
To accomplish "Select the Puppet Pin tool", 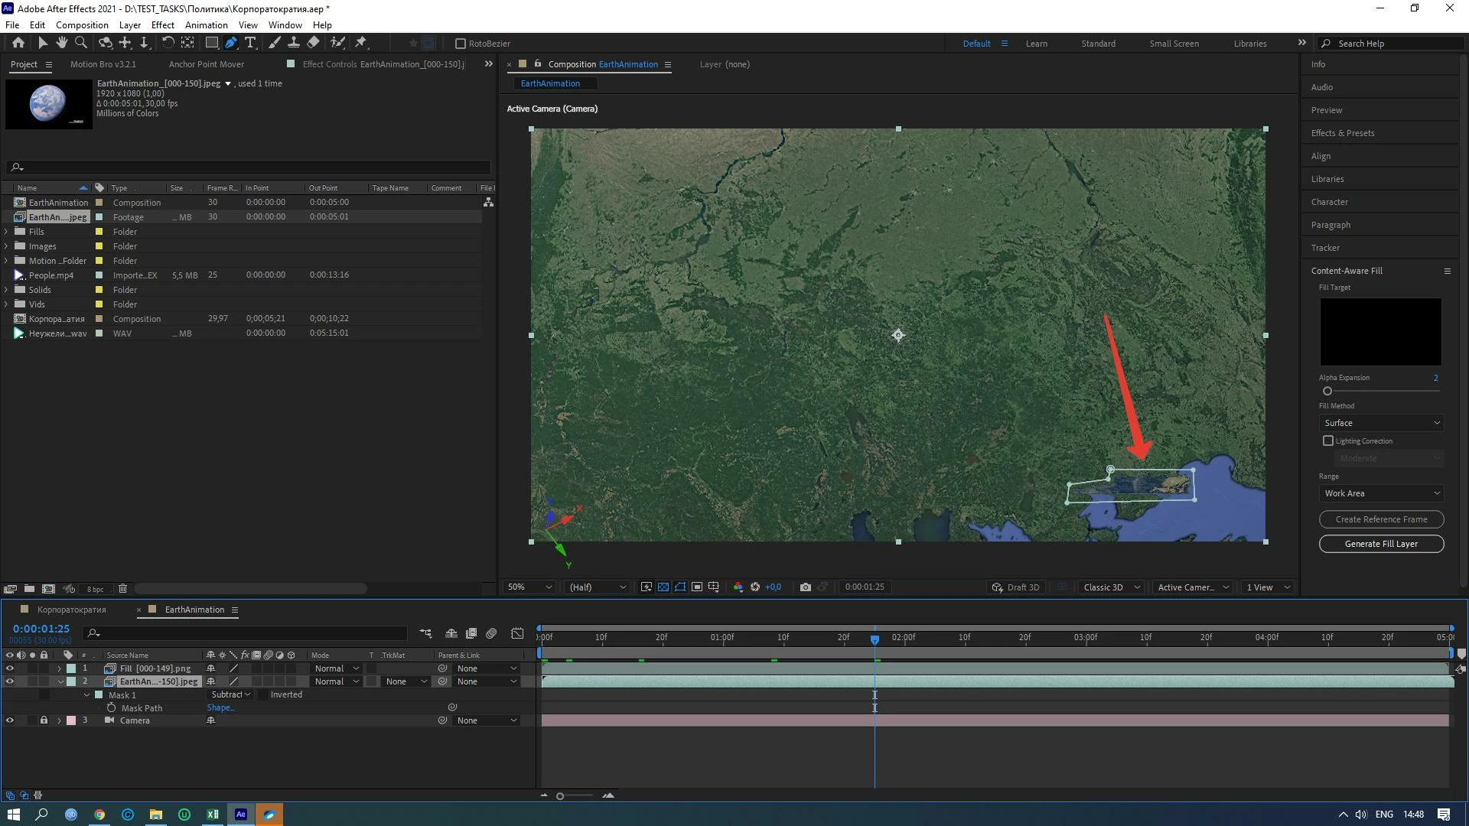I will (x=361, y=43).
